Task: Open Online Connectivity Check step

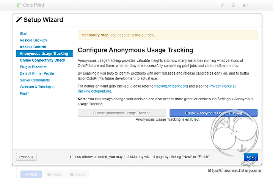Action: point(42,60)
